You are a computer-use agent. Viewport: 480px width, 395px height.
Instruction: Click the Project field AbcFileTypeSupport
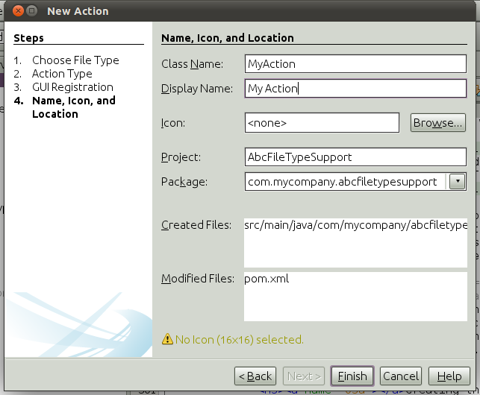click(355, 157)
